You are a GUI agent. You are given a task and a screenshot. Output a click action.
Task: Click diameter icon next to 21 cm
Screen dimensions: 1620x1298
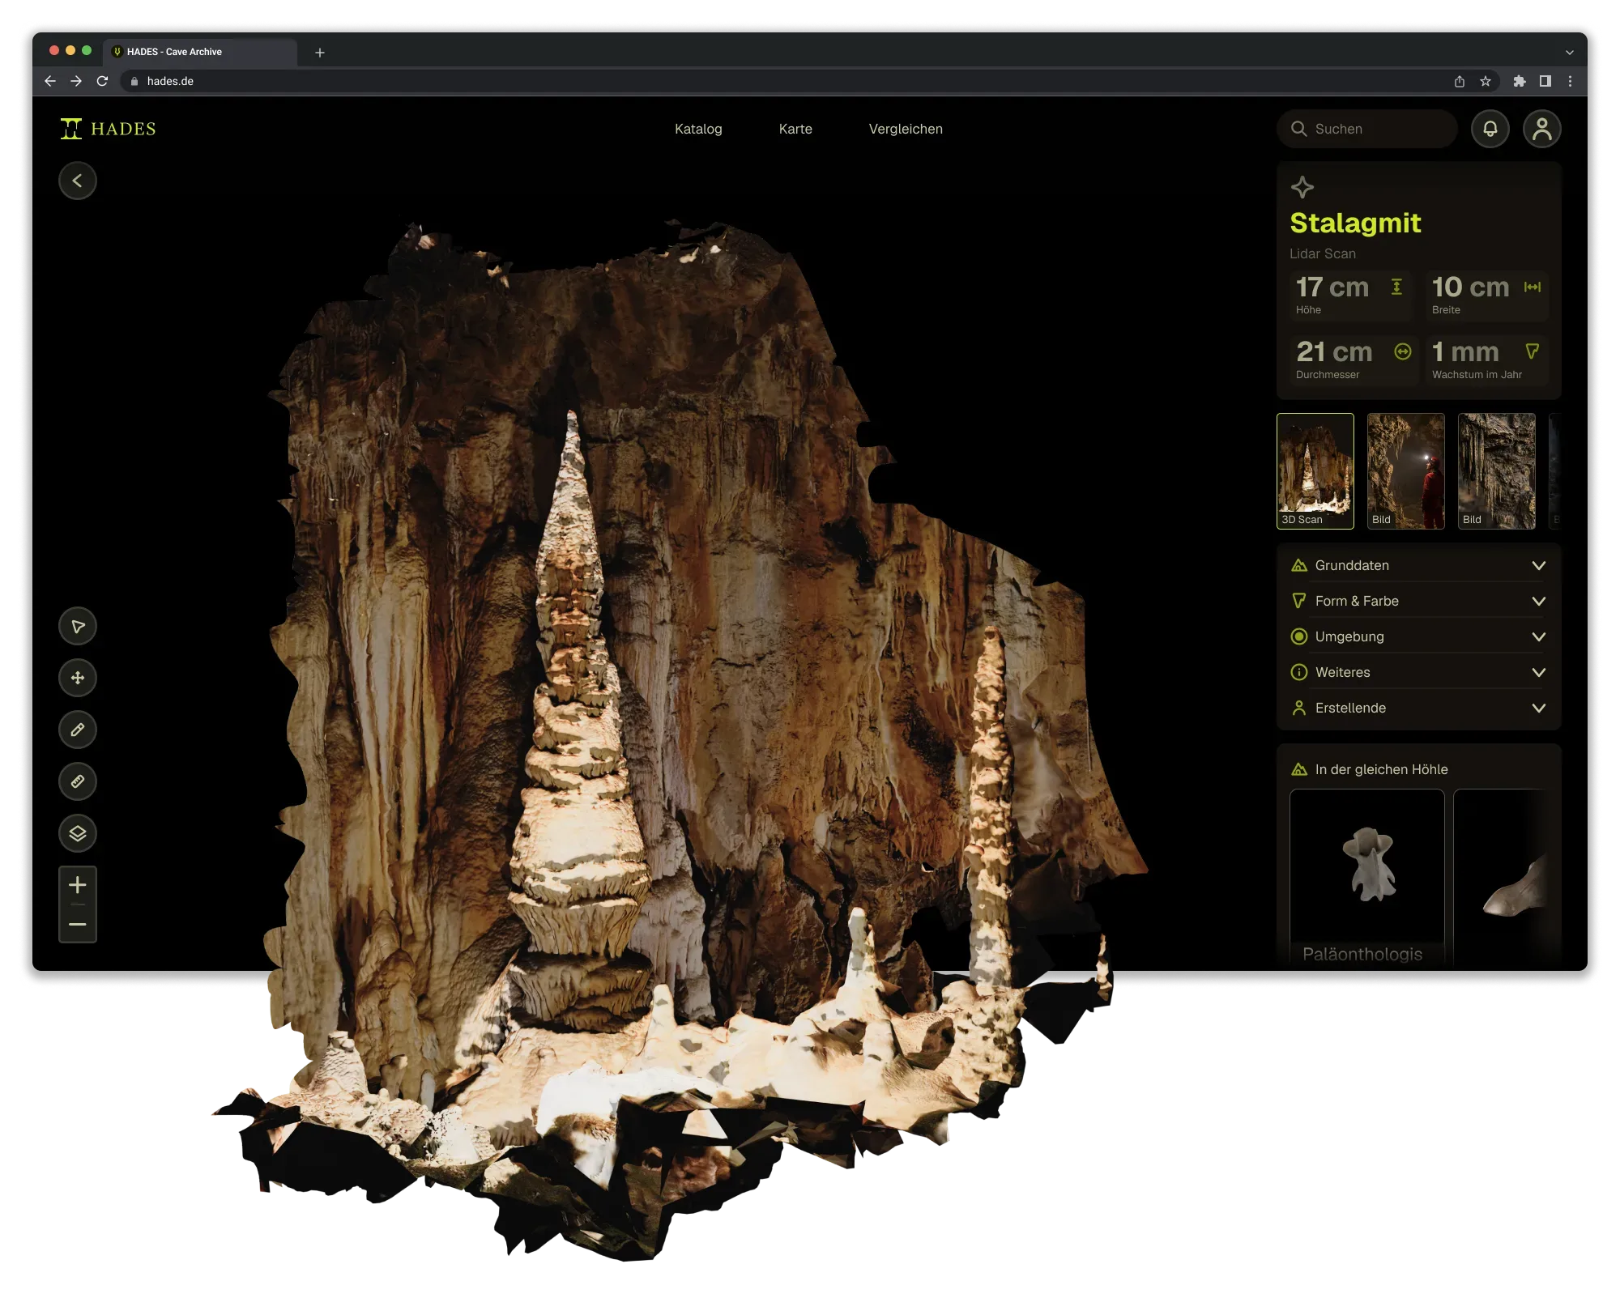pyautogui.click(x=1403, y=351)
